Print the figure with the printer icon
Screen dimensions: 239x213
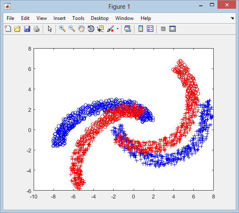pos(37,29)
